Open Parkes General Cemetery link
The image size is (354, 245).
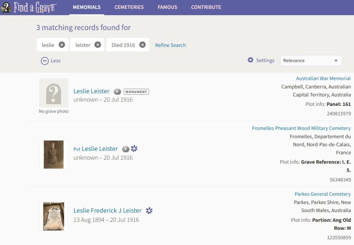click(x=323, y=194)
